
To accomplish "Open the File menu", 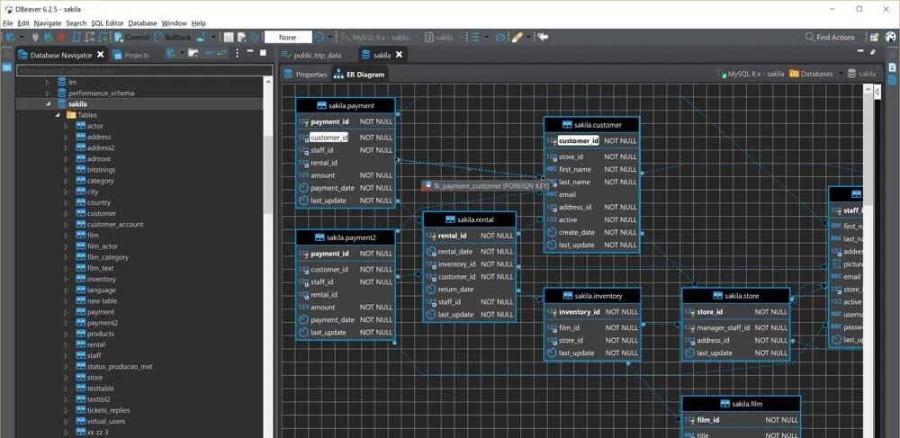I will [8, 22].
